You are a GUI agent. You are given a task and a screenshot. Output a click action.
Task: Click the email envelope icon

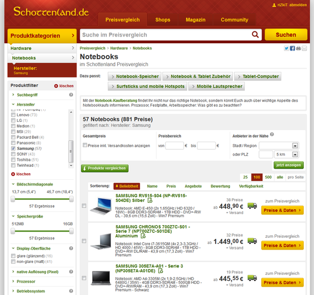click(304, 48)
